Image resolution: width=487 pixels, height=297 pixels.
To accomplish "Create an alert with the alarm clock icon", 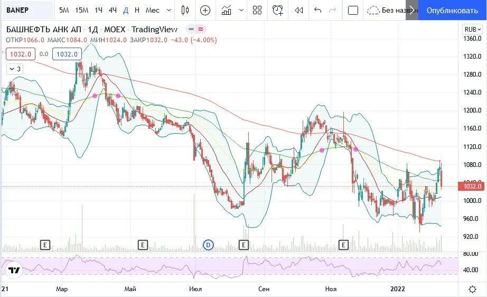I will pyautogui.click(x=278, y=10).
